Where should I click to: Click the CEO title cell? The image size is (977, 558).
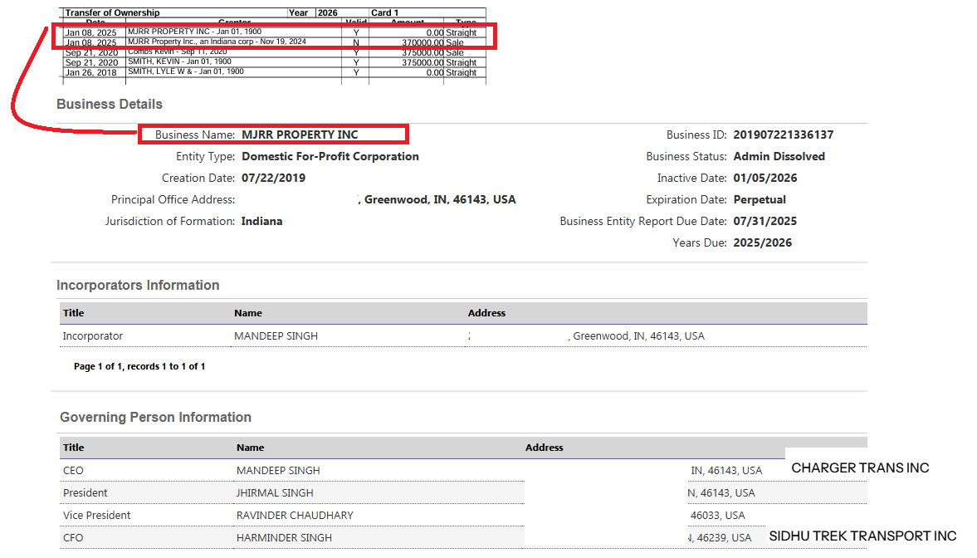click(73, 471)
